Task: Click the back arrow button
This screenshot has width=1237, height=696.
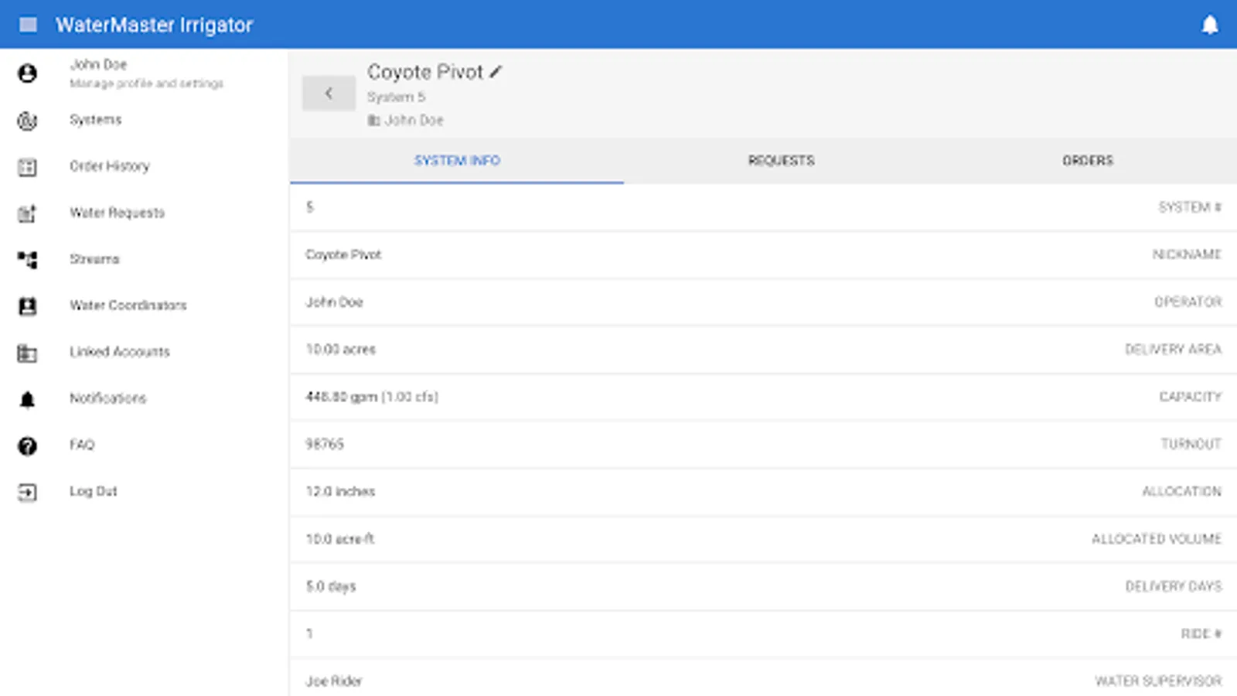Action: point(329,93)
